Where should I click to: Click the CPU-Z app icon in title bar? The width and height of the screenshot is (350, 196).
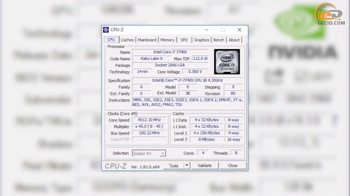pos(106,29)
